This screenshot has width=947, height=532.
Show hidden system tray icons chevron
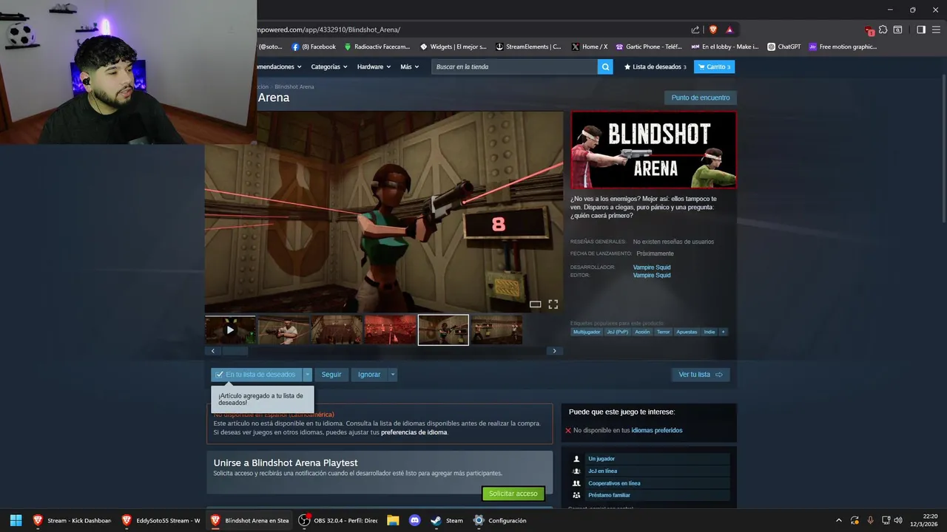click(838, 520)
